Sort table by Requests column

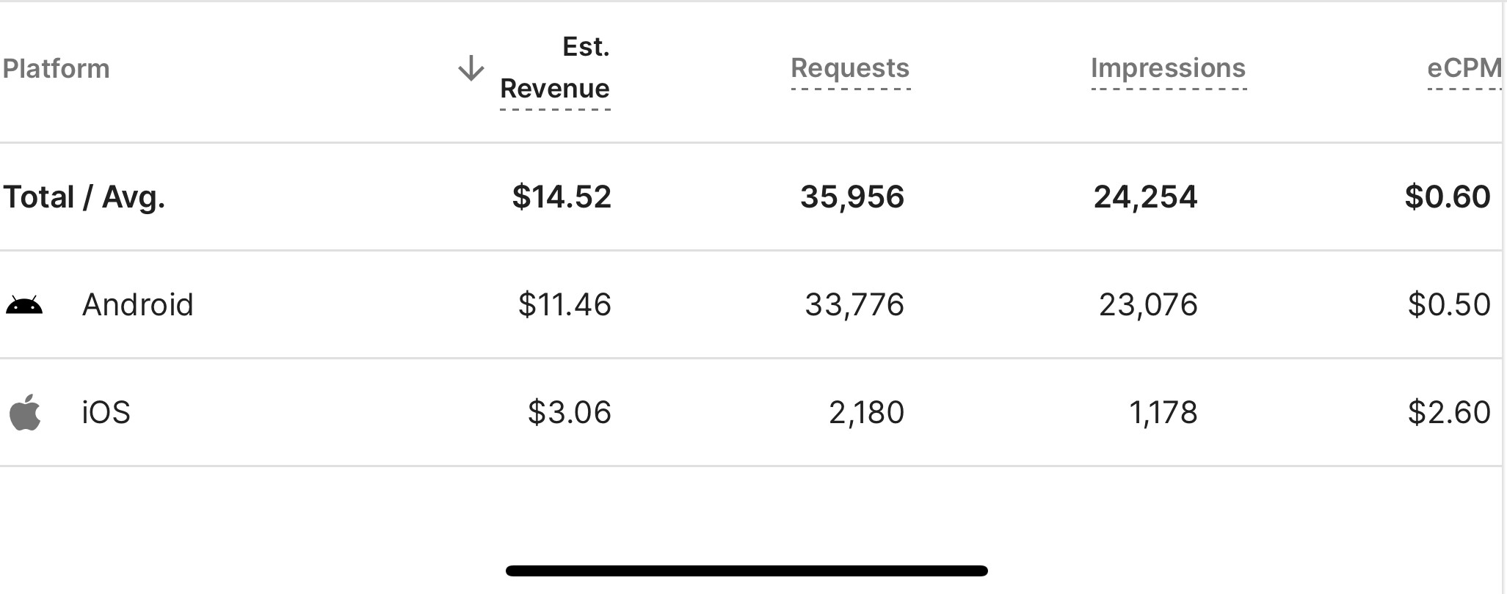(x=850, y=68)
